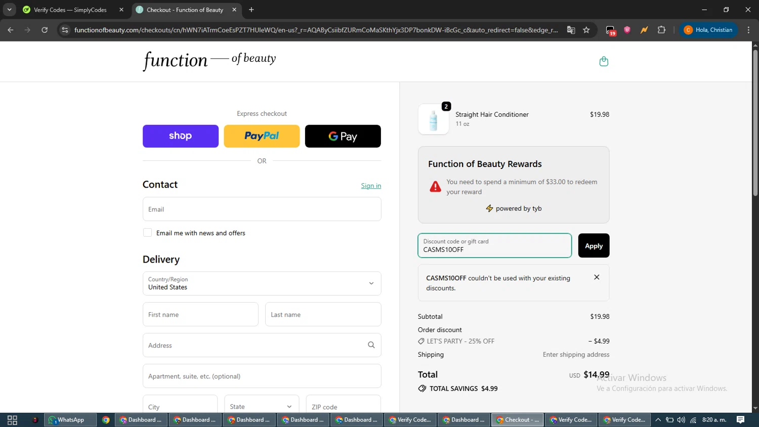
Task: Apply the discount code
Action: point(594,245)
